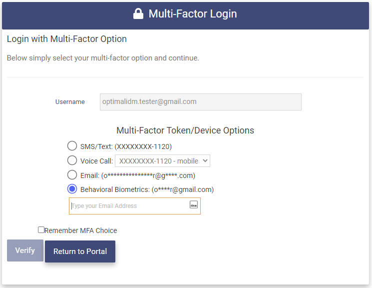Image resolution: width=372 pixels, height=288 pixels.
Task: Select the Behavioral Biometrics radio button
Action: pos(72,189)
